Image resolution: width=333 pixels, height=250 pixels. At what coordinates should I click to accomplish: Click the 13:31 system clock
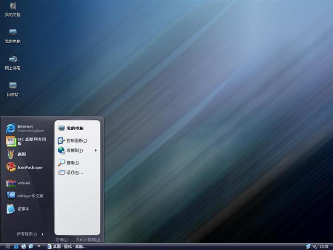click(x=324, y=246)
